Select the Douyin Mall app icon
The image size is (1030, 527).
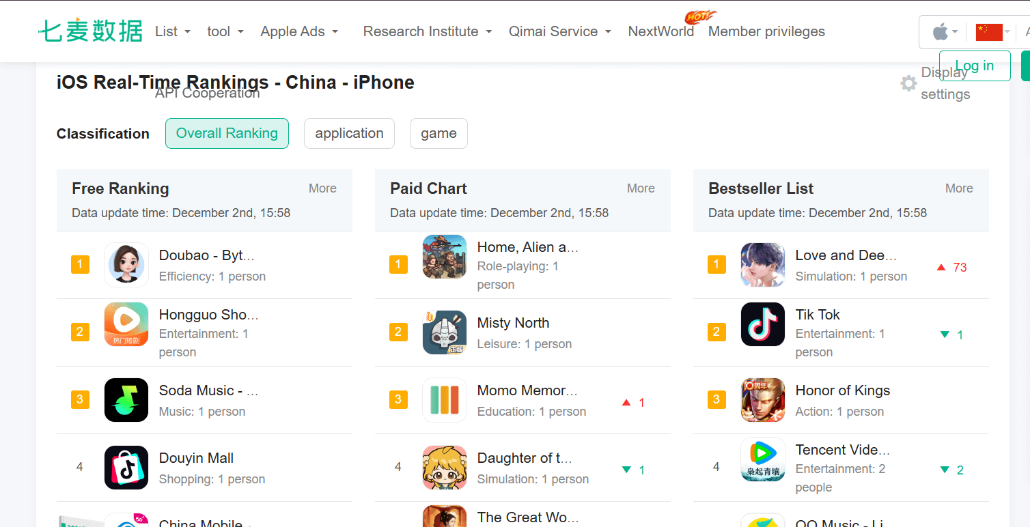tap(126, 468)
